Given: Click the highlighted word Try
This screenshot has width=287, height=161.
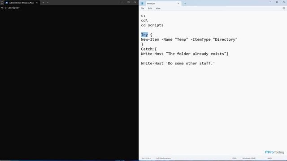Looking at the screenshot, I should (x=144, y=35).
